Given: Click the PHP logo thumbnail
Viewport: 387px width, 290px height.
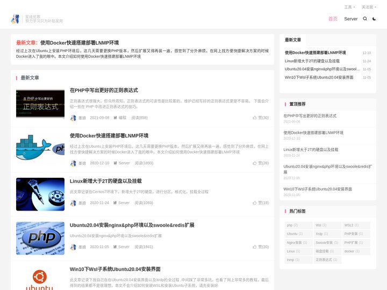Looking at the screenshot, I should click(40, 238).
